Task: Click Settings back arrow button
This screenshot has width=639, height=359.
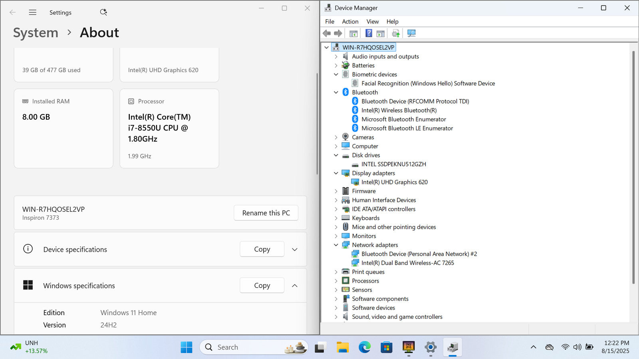Action: (13, 12)
